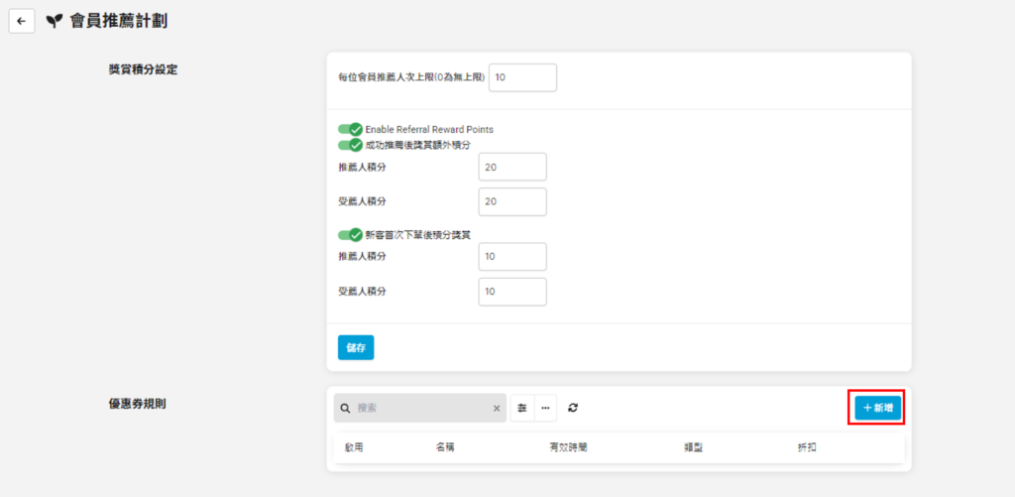1015x497 pixels.
Task: Toggle 新客首次下單後積分獎賞 switch
Action: 350,235
